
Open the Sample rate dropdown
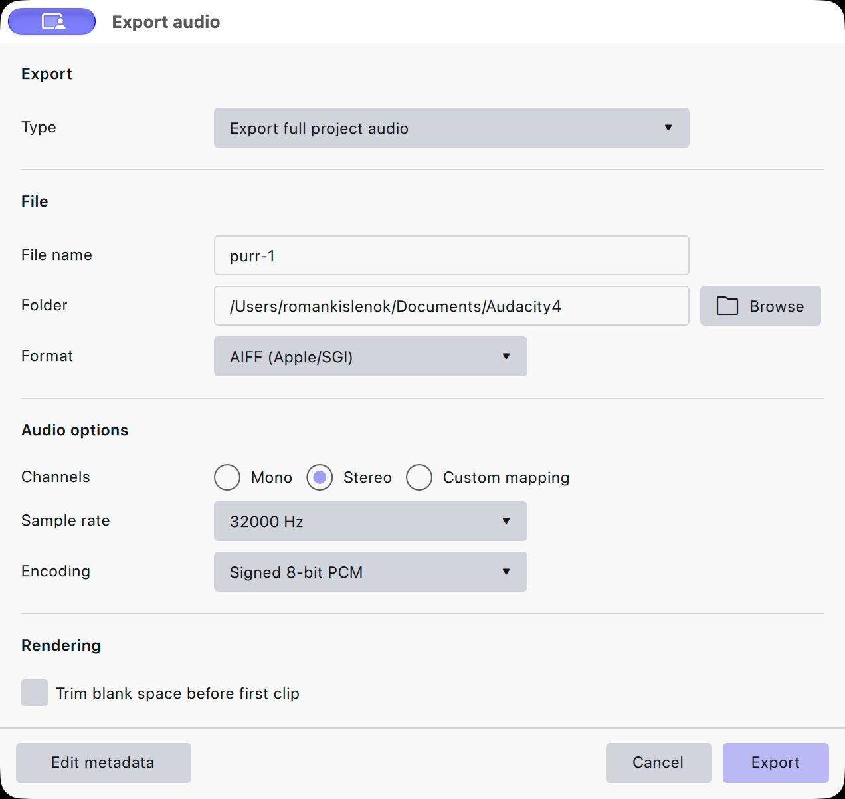click(371, 521)
